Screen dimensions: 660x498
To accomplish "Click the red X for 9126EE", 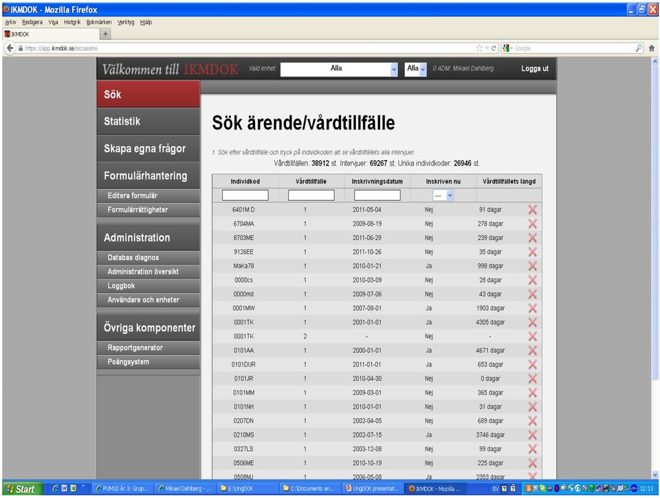I will 532,252.
